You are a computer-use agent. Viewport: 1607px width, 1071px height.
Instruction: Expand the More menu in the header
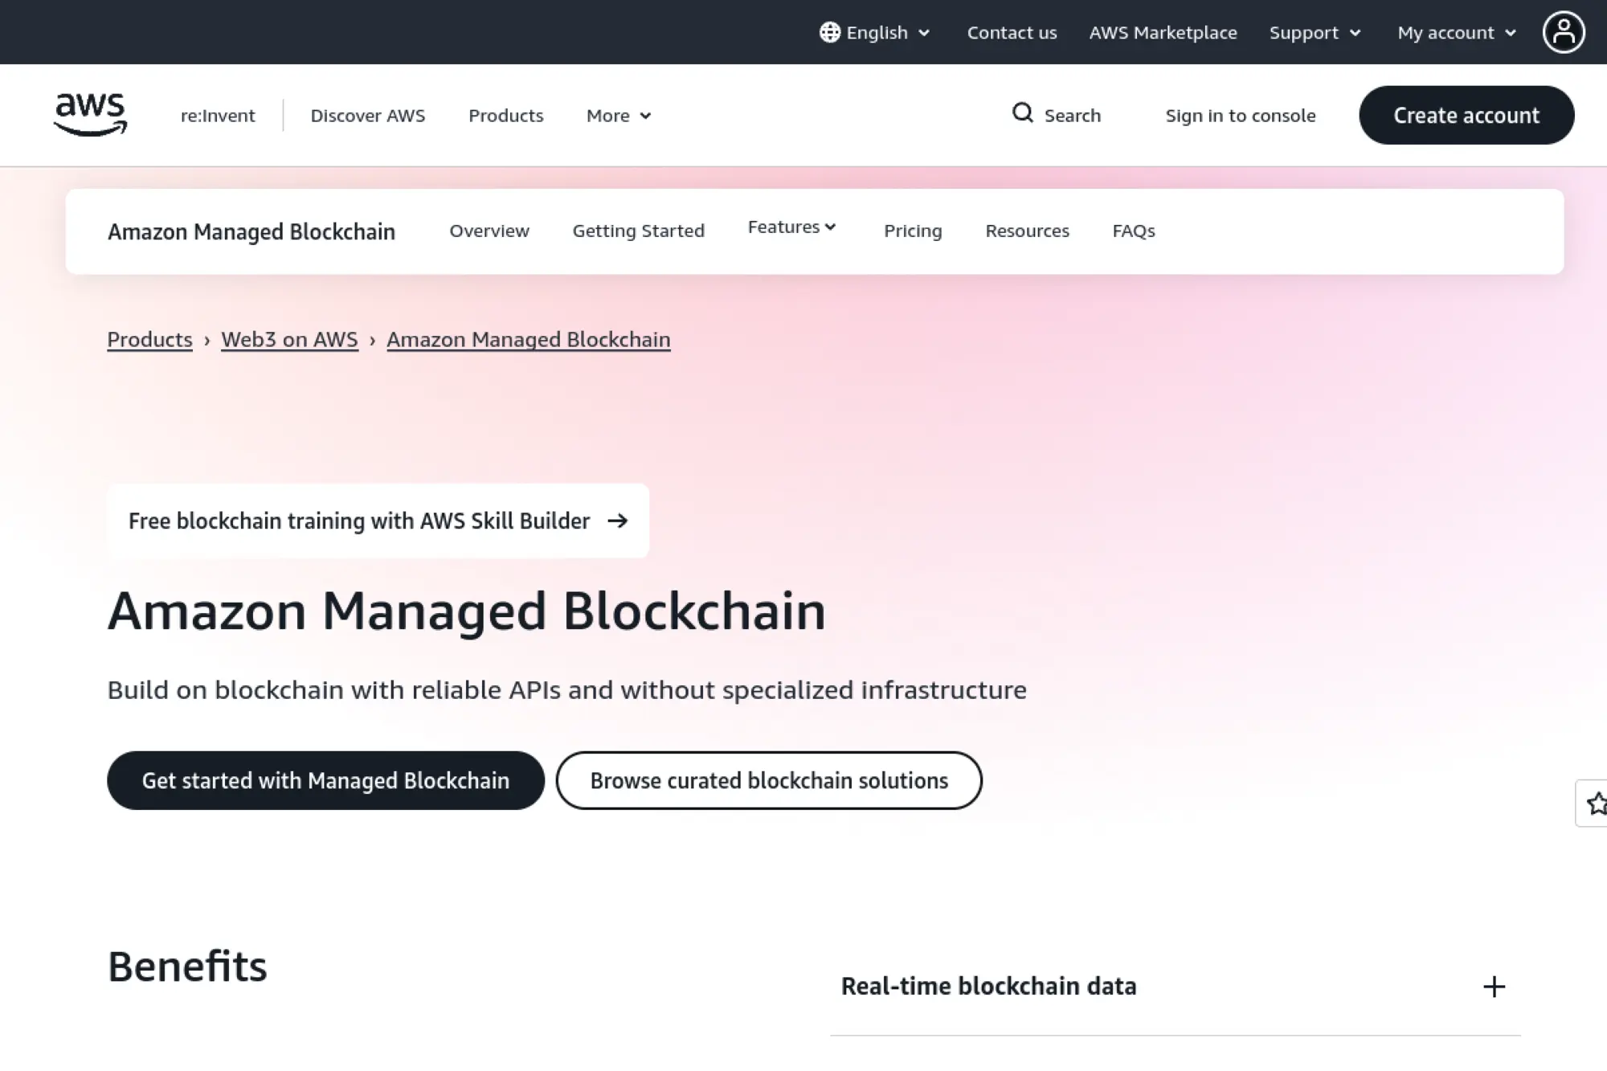coord(618,115)
